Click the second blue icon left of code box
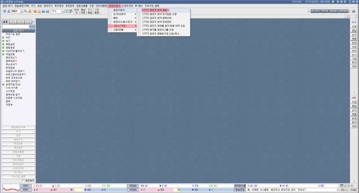359x193 pixels. (x=9, y=11)
